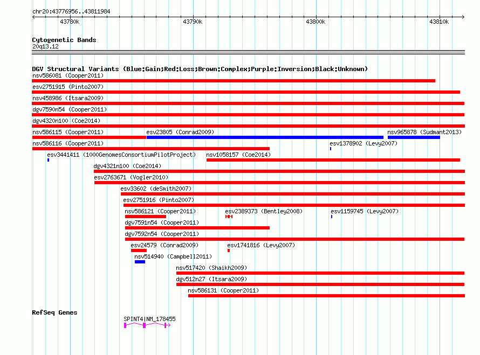Open nsv458986 (Itsara2009) variant label

pyautogui.click(x=68, y=98)
